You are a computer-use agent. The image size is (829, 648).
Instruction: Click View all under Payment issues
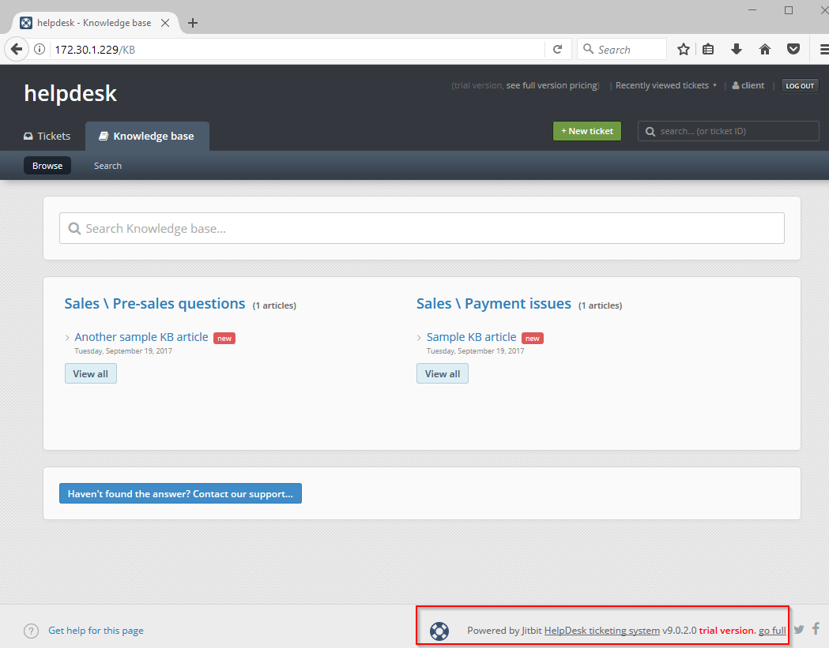coord(443,373)
